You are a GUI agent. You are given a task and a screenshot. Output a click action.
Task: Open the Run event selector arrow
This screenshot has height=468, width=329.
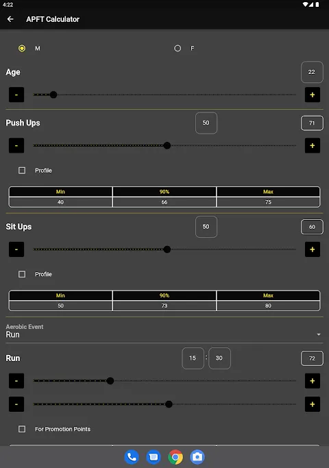(319, 334)
